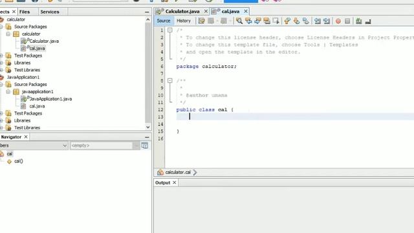This screenshot has height=233, width=414.
Task: Go to Next Bookmark icon
Action: (296, 21)
